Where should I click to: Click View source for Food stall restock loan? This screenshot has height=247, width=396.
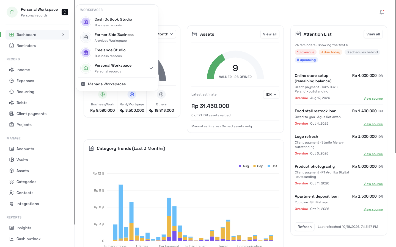coord(373,124)
